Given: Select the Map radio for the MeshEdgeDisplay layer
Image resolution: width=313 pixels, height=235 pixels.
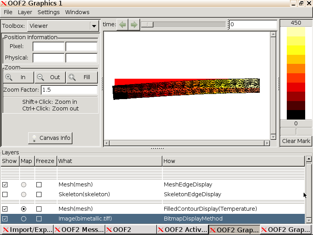Looking at the screenshot, I should (23, 184).
